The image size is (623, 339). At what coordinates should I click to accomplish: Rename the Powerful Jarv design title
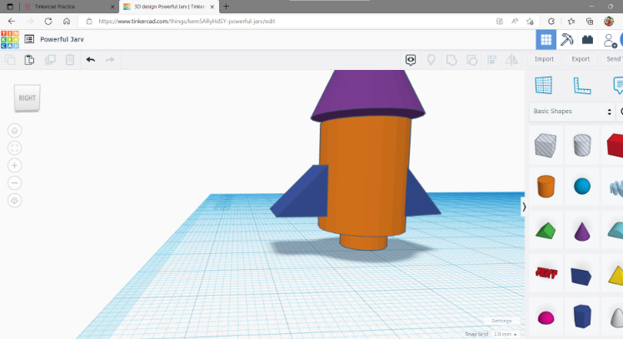point(62,39)
